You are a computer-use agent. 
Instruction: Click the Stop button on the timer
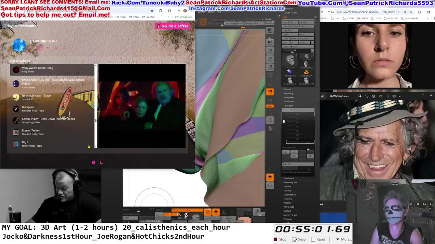point(280,239)
